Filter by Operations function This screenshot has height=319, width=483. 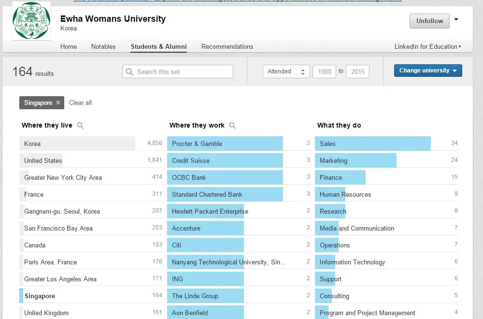[386, 246]
